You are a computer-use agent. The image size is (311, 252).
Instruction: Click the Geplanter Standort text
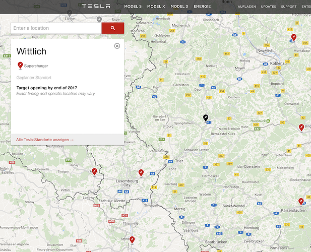point(34,78)
